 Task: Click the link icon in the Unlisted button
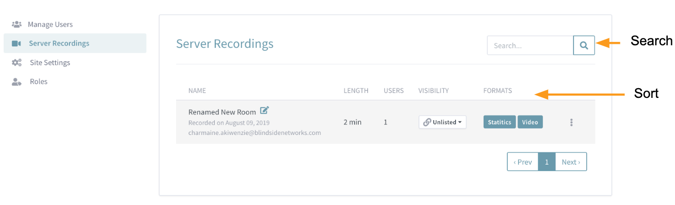(427, 122)
